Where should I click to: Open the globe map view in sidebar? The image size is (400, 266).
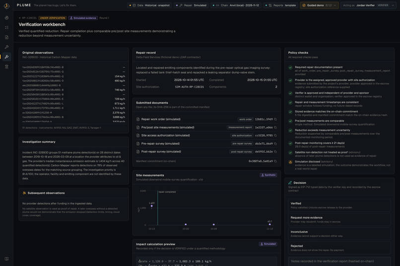coord(6,18)
